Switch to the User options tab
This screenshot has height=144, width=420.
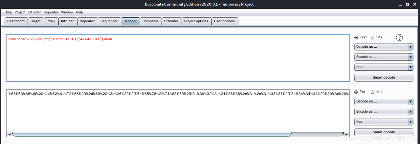pos(225,21)
